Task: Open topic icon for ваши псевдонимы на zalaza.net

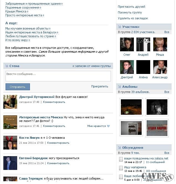Action: pyautogui.click(x=121, y=159)
